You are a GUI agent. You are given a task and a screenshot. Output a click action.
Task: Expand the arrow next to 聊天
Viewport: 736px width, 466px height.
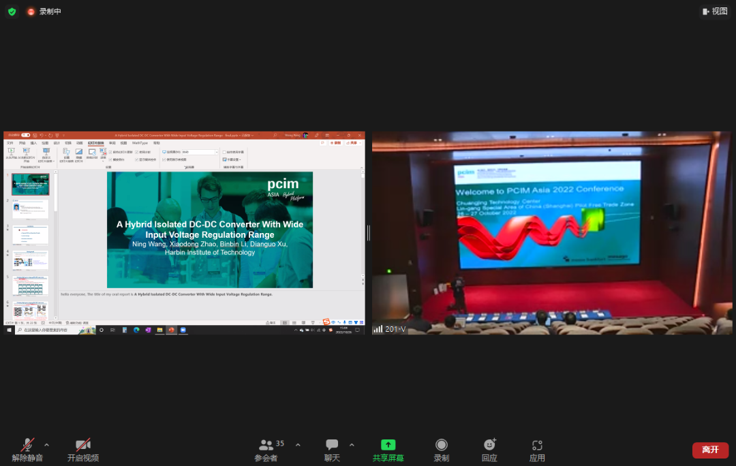(352, 445)
